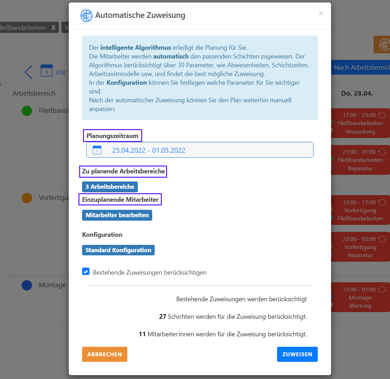This screenshot has height=379, width=390.
Task: Open the 3 Arbeitsbereiche selector
Action: [x=110, y=187]
